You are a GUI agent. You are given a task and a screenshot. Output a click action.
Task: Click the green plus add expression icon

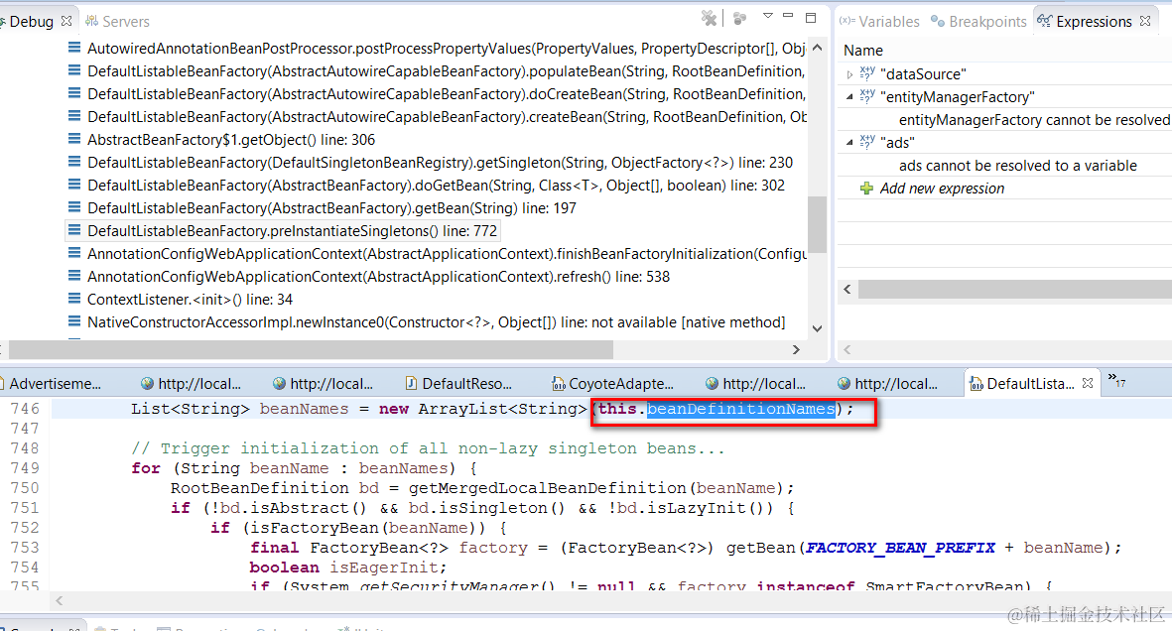tap(866, 189)
